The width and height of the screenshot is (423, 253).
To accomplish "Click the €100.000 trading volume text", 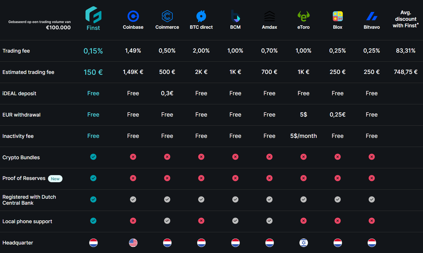I will (x=58, y=28).
